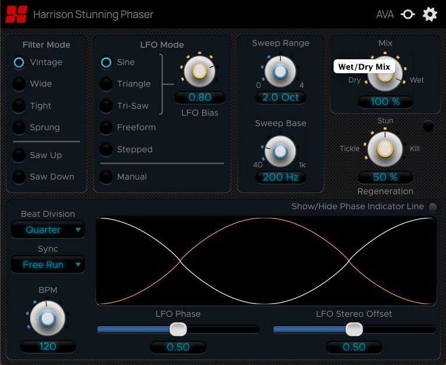Click the 200 Hz Sweep Base value field
This screenshot has width=446, height=365.
280,177
